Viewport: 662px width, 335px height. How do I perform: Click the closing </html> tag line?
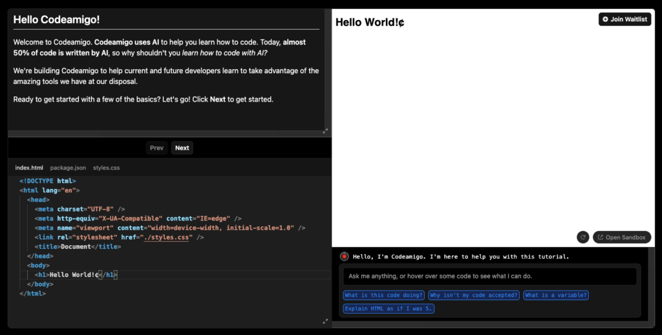pos(32,294)
